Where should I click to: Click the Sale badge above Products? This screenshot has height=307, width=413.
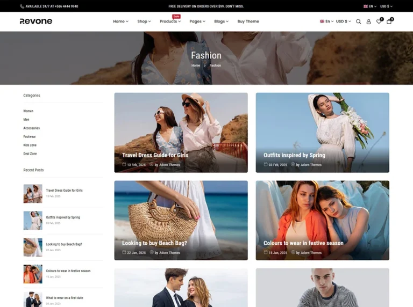point(176,16)
